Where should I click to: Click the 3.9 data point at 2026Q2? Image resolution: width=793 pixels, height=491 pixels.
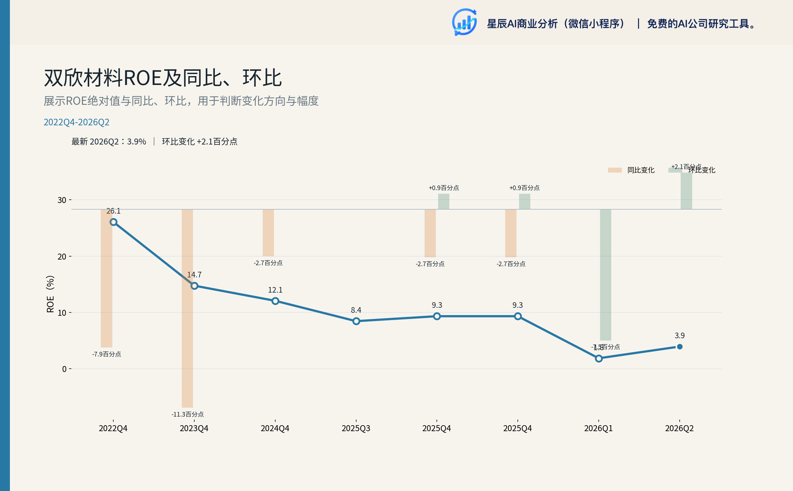click(x=680, y=347)
